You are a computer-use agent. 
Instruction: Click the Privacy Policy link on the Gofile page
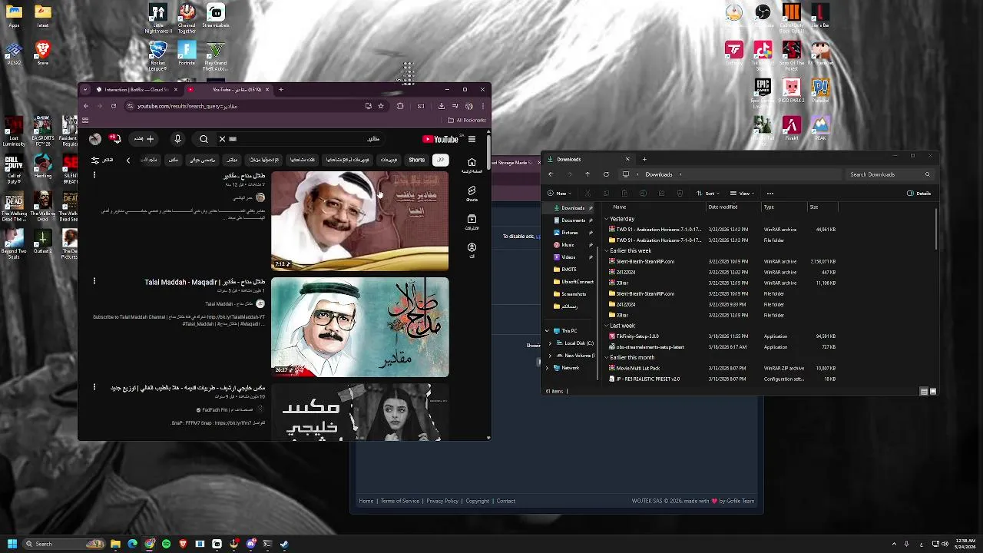[442, 502]
